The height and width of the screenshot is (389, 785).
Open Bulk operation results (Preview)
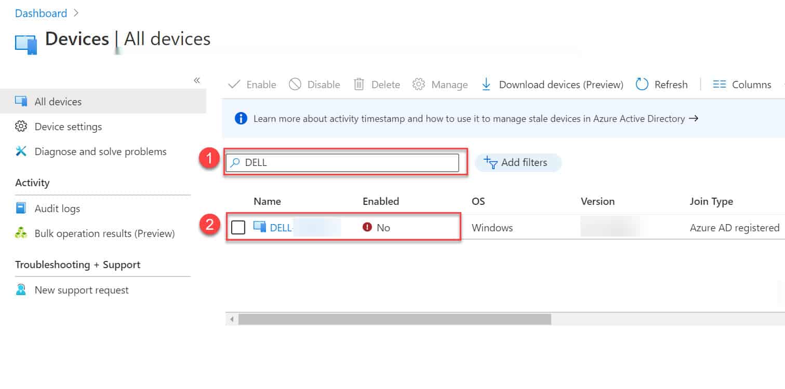(104, 233)
